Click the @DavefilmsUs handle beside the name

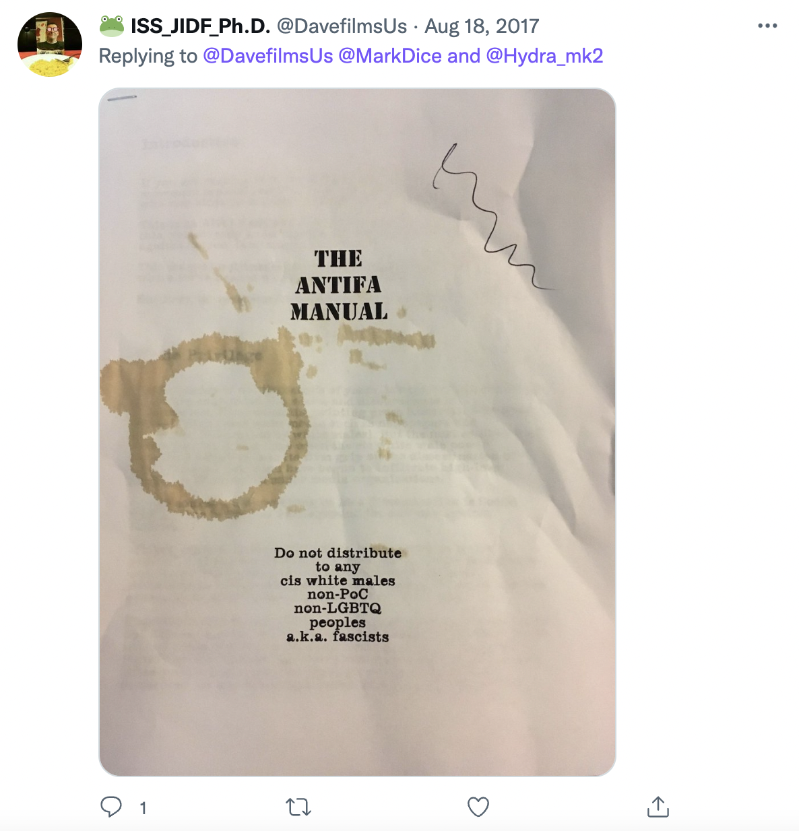342,26
